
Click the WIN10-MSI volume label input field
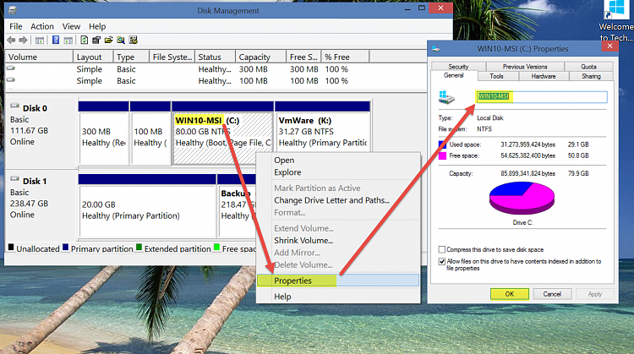click(541, 96)
